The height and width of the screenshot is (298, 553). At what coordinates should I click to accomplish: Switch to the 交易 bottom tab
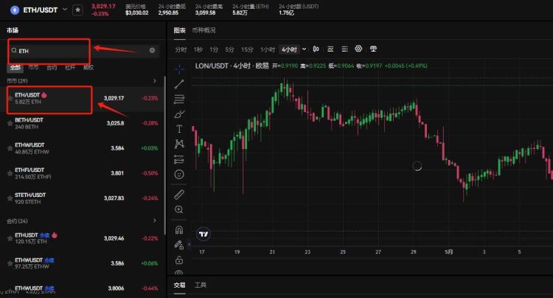(x=179, y=285)
